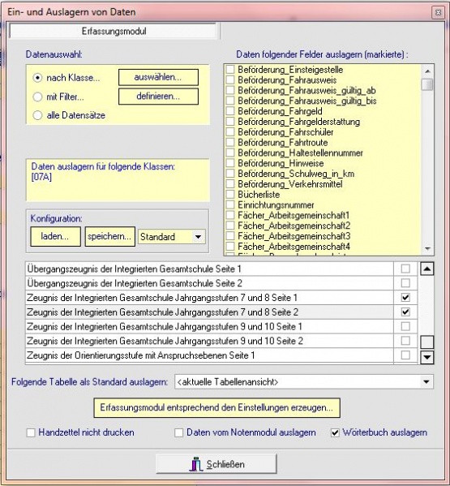
Task: Click the '[07A]' class entry text
Action: point(41,177)
